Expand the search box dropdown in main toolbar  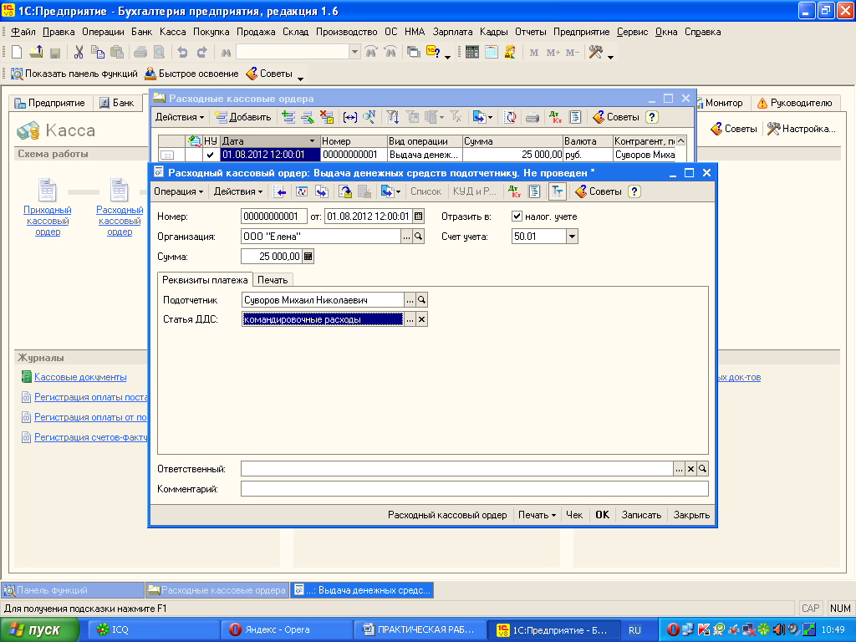(x=354, y=53)
